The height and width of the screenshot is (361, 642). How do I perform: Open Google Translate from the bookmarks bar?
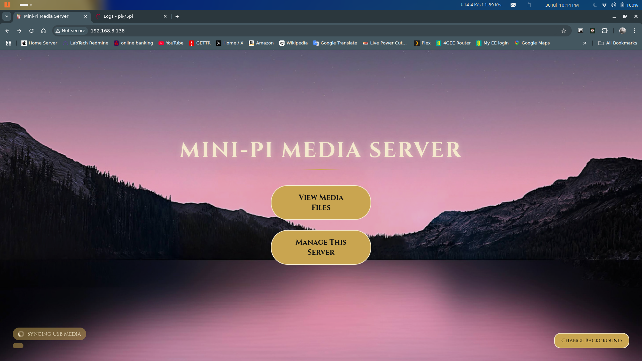pos(335,43)
